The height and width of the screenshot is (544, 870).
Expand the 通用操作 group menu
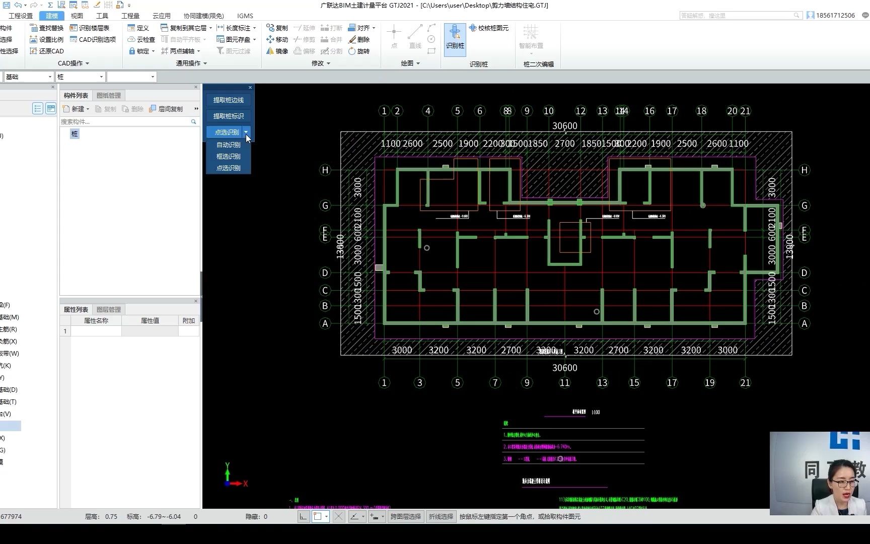tap(191, 63)
